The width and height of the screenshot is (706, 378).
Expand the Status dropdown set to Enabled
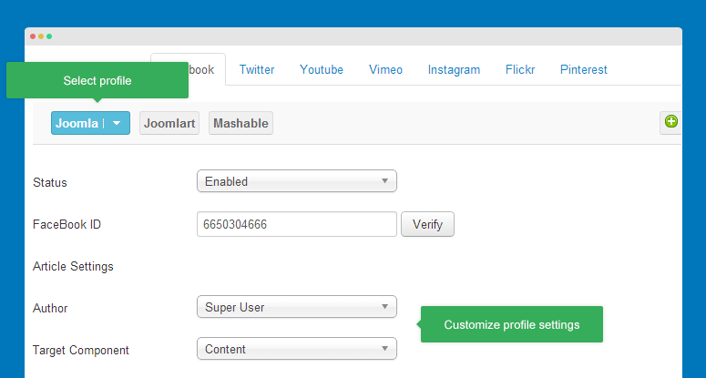tap(296, 181)
